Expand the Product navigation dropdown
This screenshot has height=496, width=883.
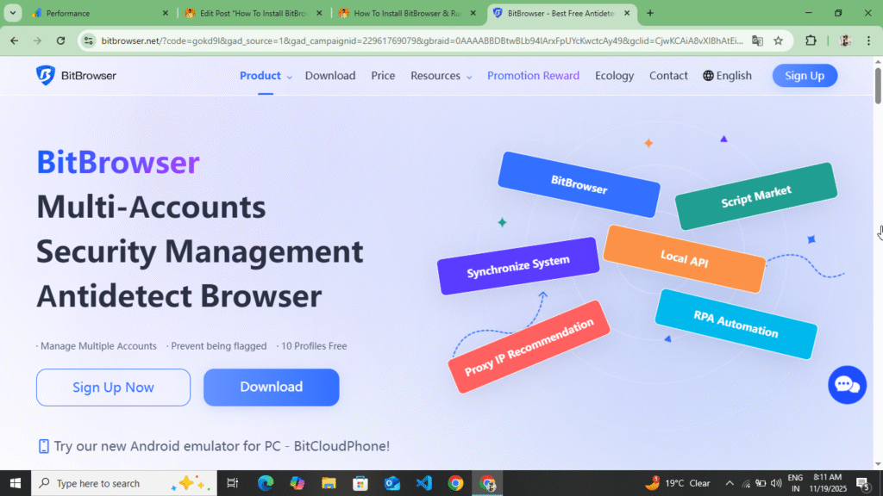[265, 76]
